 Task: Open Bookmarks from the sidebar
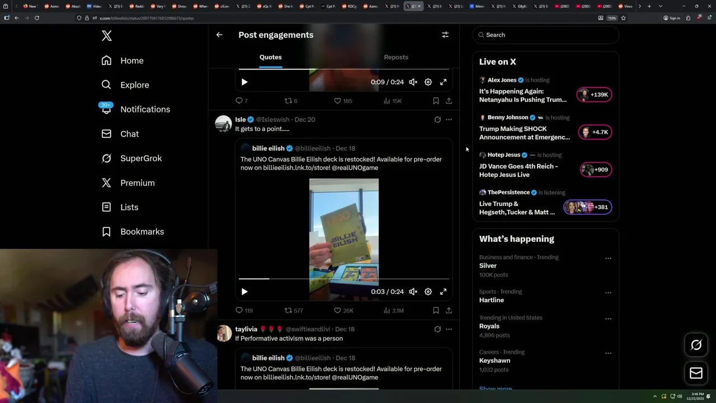[x=133, y=232]
